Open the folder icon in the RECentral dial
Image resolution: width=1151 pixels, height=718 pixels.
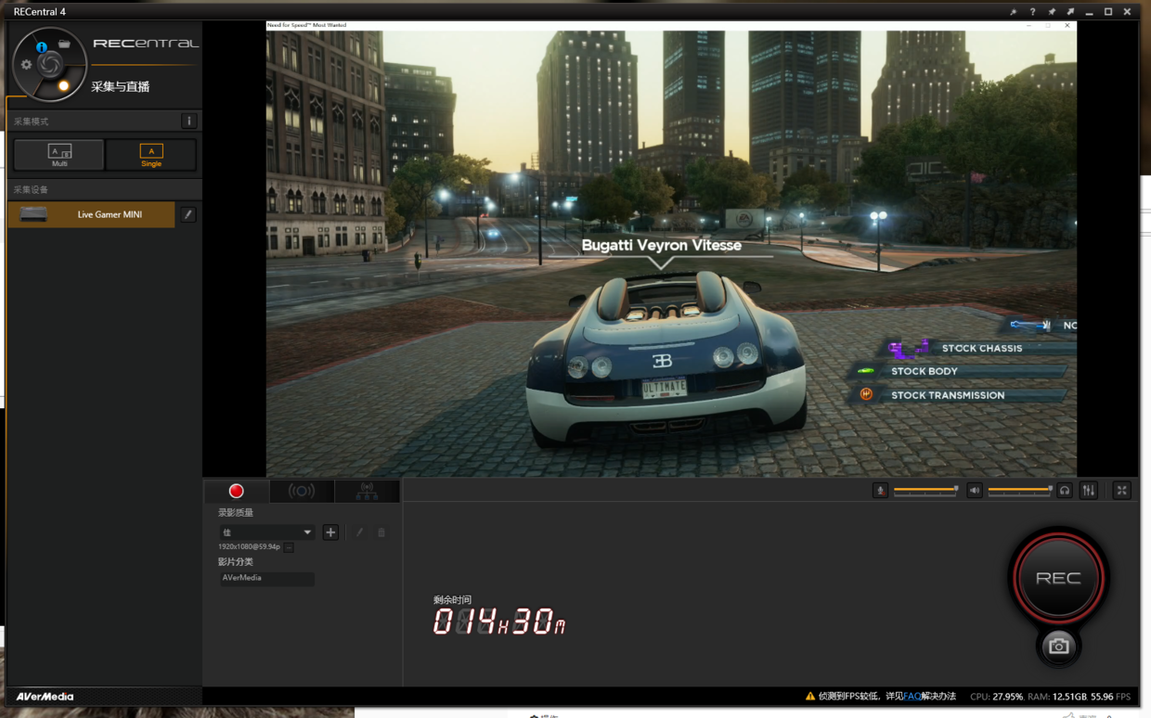pyautogui.click(x=64, y=44)
